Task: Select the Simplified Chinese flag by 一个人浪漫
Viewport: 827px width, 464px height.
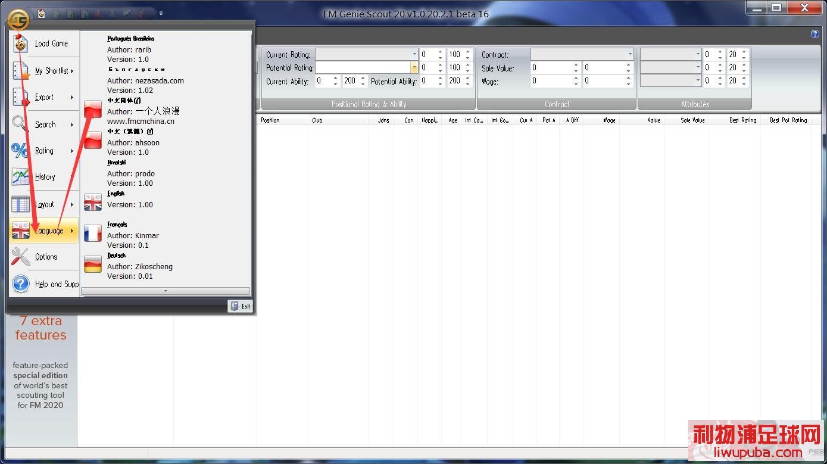Action: click(x=93, y=109)
